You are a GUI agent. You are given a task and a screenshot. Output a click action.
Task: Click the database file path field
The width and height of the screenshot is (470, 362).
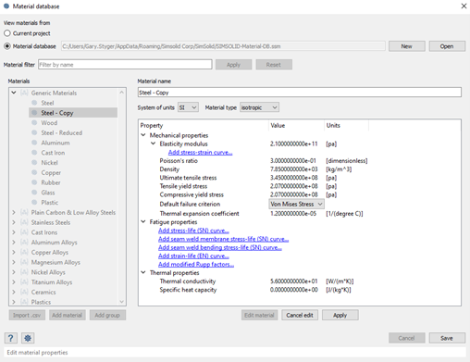[x=223, y=46]
